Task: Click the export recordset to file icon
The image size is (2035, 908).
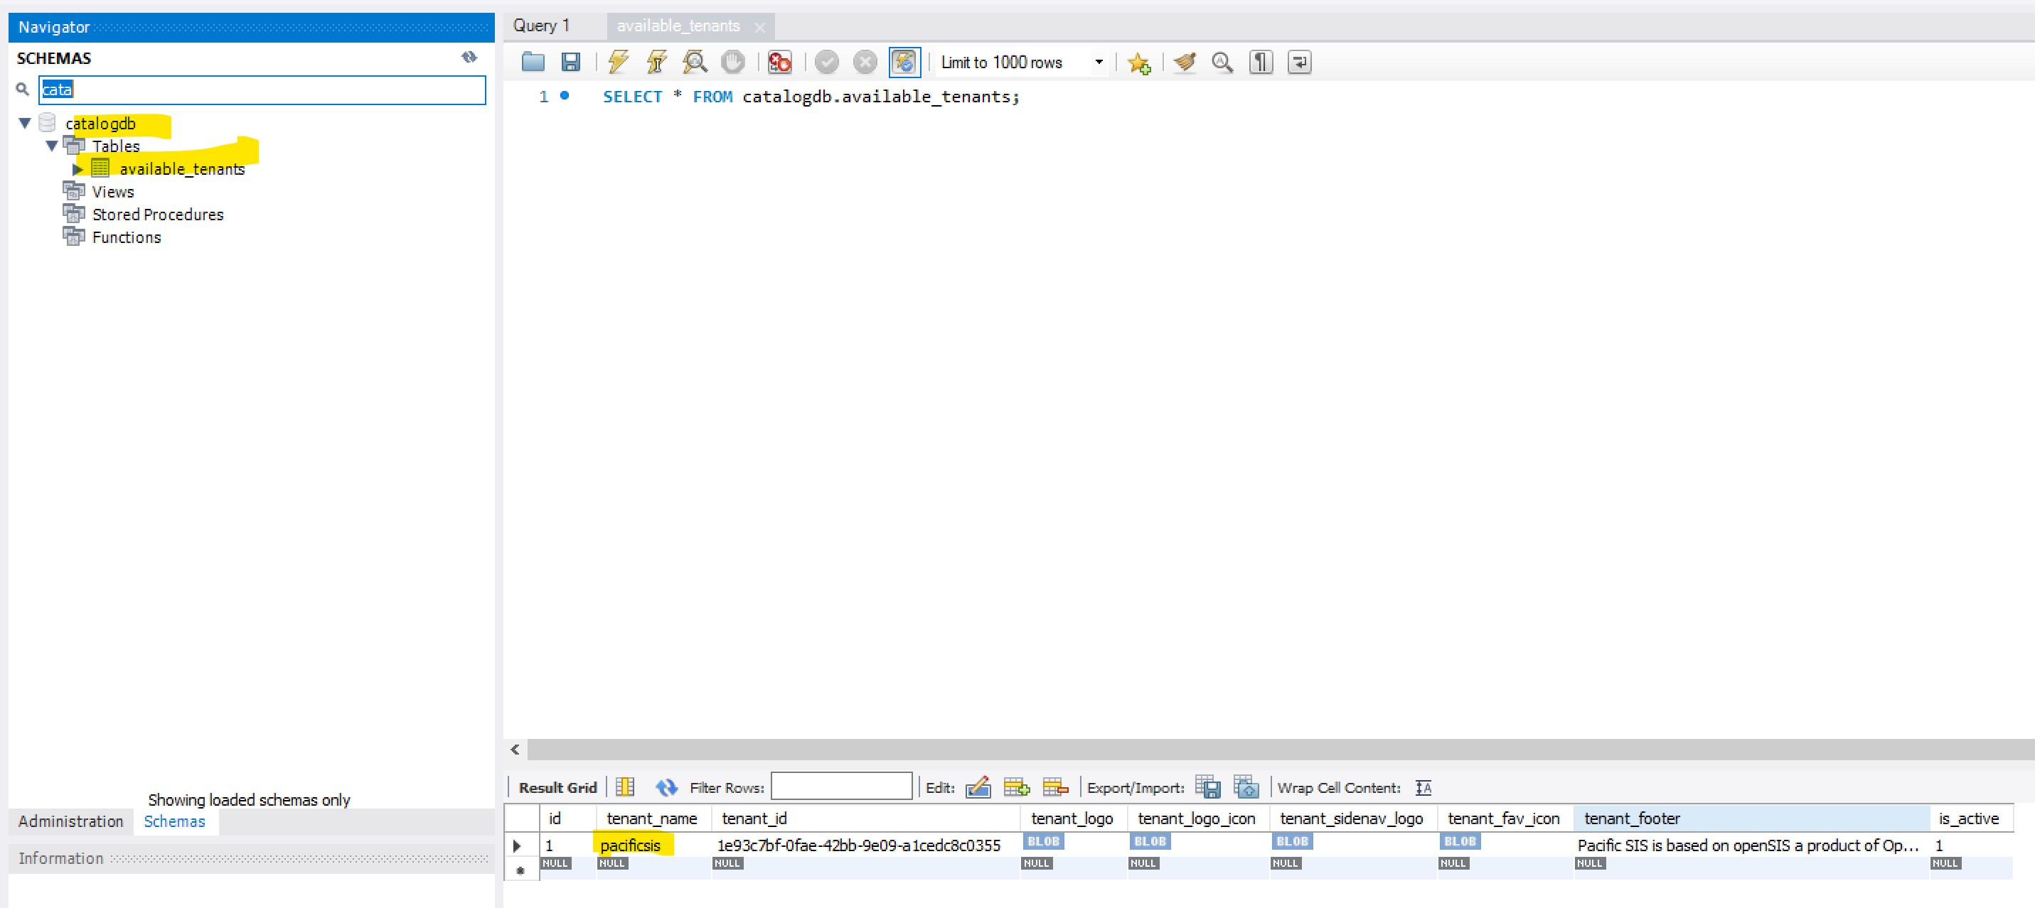Action: coord(1208,787)
